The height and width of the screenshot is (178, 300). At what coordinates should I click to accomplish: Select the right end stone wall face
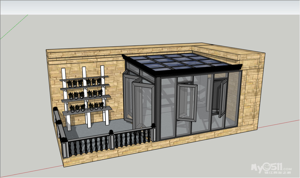pyautogui.click(x=252, y=93)
